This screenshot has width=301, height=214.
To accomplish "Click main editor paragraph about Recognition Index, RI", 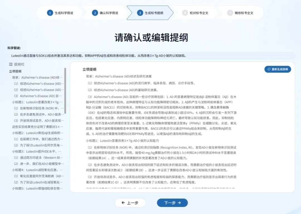I will 161,153.
